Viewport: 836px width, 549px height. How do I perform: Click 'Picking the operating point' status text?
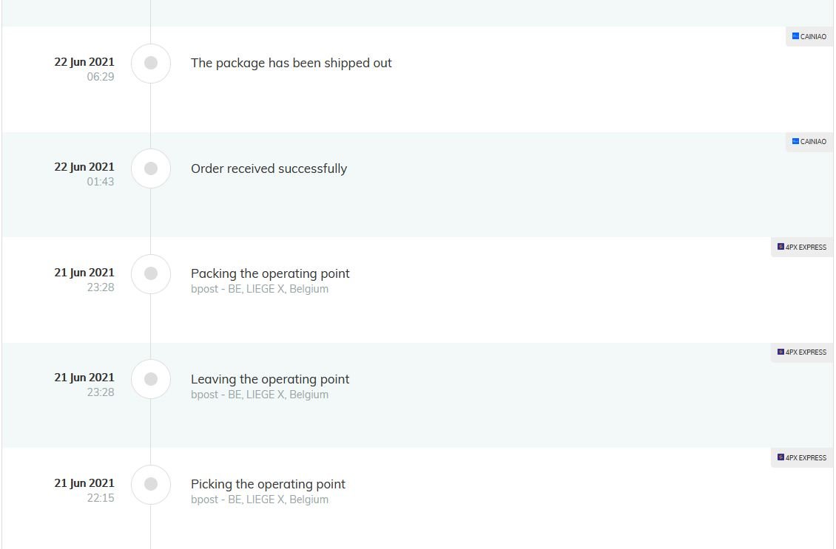pyautogui.click(x=268, y=483)
